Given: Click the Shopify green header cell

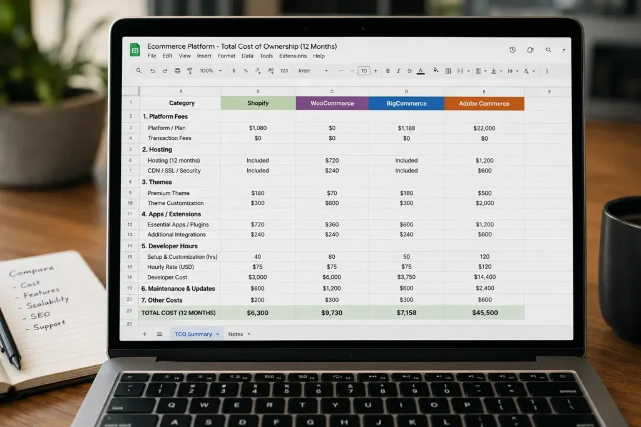Looking at the screenshot, I should click(x=258, y=103).
